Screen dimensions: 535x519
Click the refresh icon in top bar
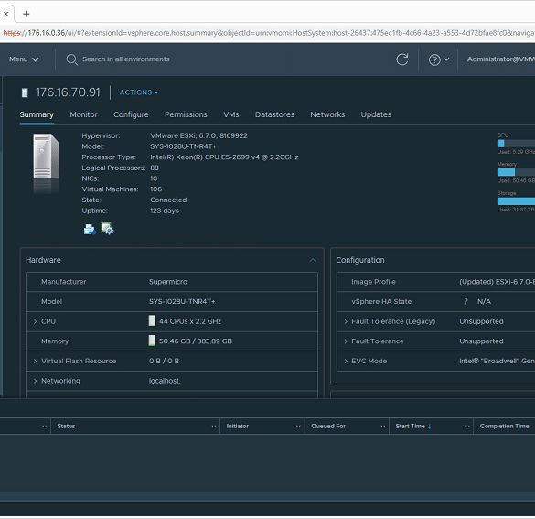click(x=401, y=59)
